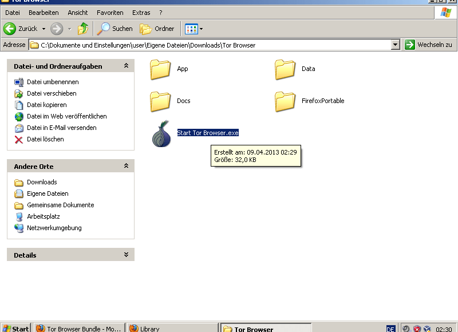
Task: Expand the Details panel
Action: click(x=126, y=255)
